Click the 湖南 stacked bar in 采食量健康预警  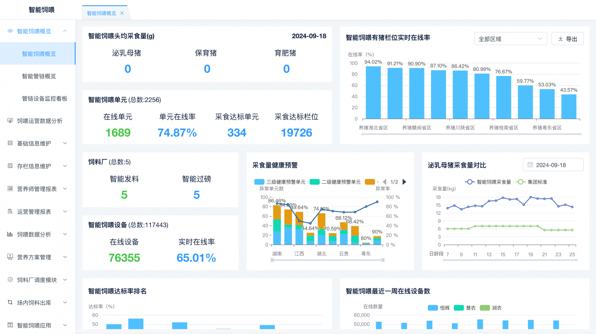pyautogui.click(x=277, y=225)
